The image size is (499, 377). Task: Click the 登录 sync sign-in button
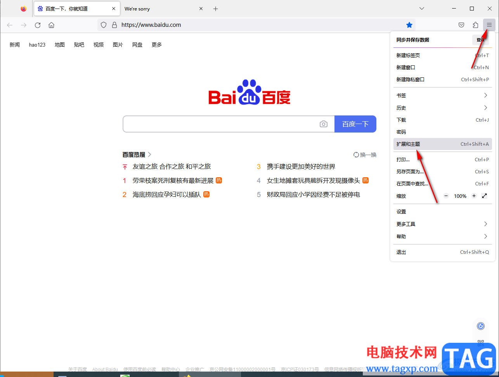pos(480,40)
